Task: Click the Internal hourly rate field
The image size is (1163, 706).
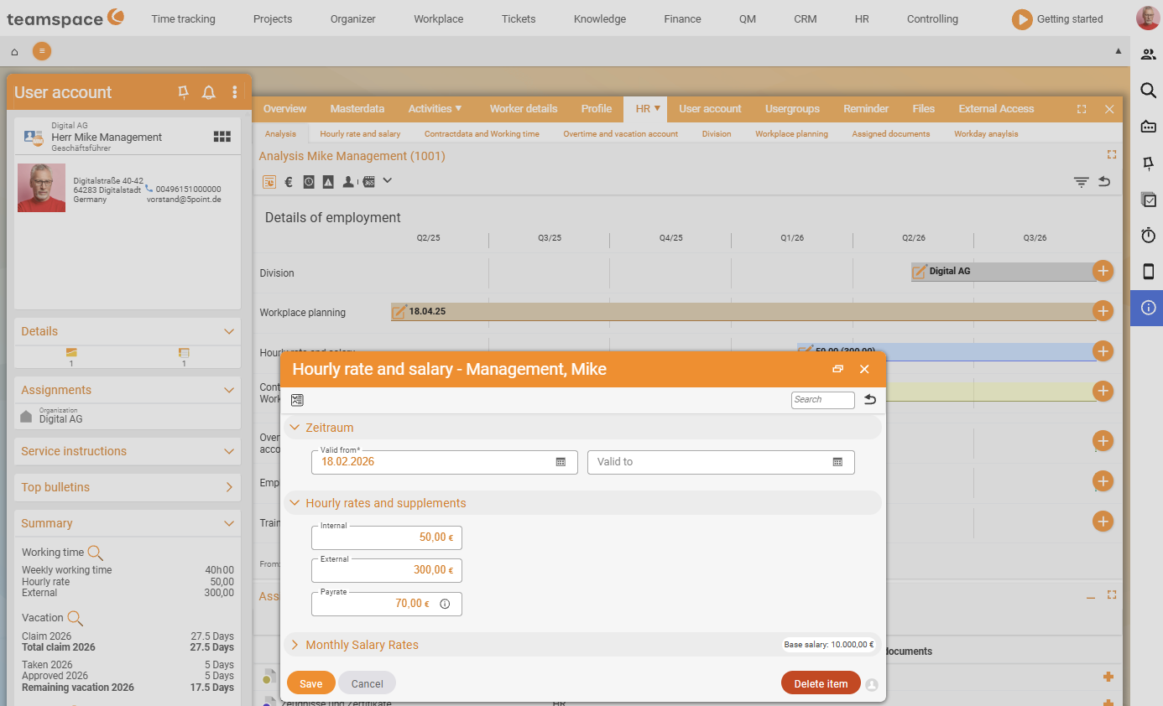Action: click(x=387, y=537)
